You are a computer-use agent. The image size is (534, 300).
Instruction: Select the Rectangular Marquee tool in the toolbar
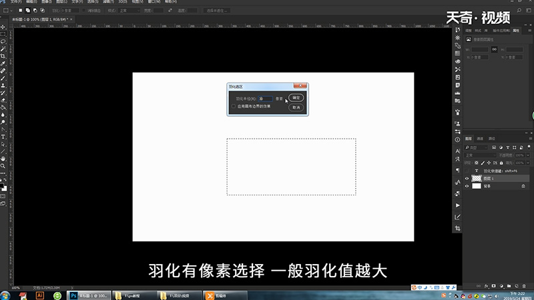[3, 35]
